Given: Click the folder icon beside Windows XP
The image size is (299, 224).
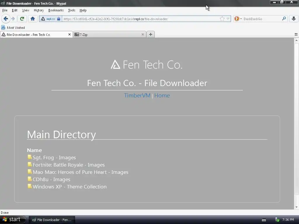Looking at the screenshot, I should 29,186.
